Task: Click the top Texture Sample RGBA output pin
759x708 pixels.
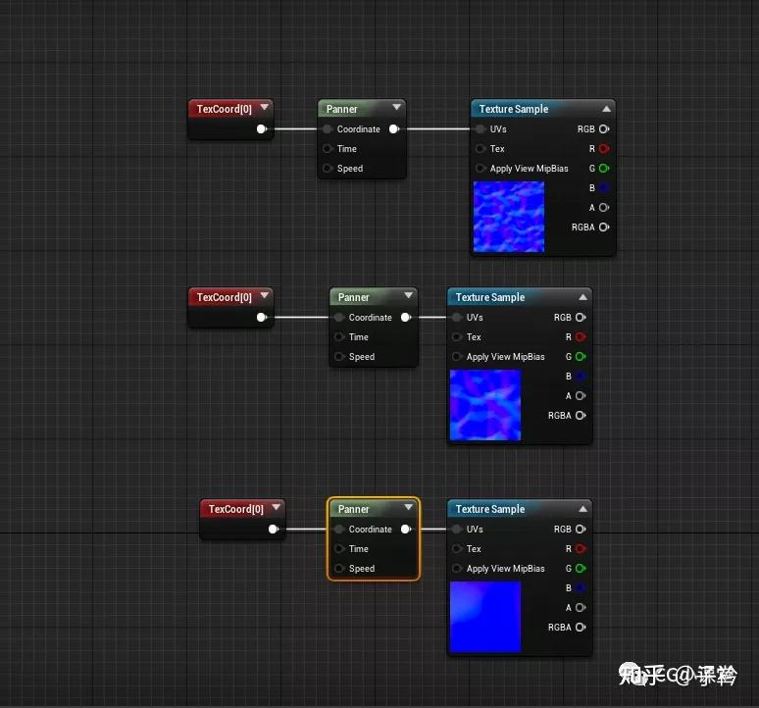Action: pos(604,227)
